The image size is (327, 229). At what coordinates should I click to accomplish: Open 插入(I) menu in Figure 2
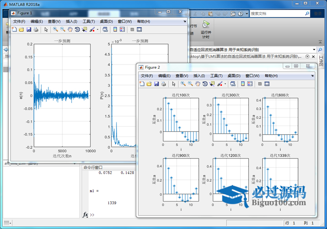(x=199, y=76)
